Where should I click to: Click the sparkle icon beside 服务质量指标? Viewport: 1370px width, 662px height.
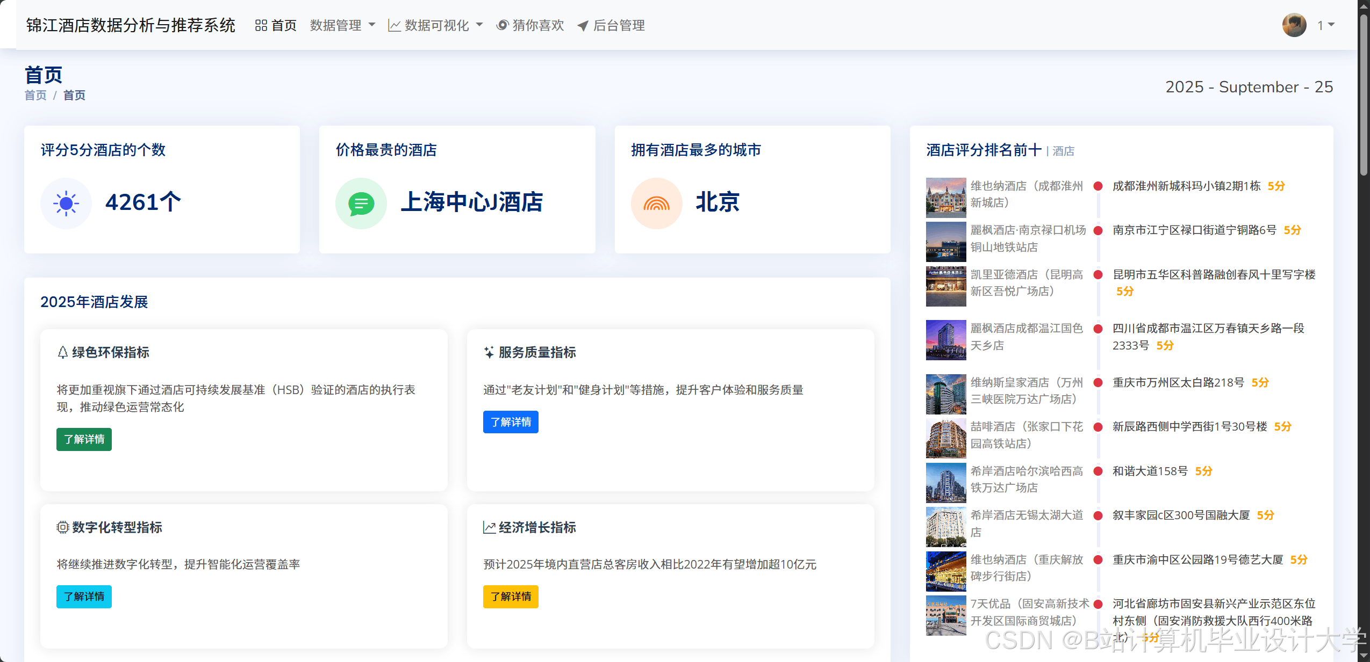489,352
